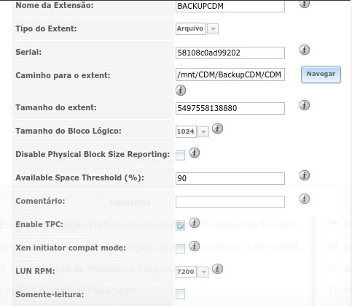
Task: Click info icon beside Tamanho do extent
Action: (305, 105)
